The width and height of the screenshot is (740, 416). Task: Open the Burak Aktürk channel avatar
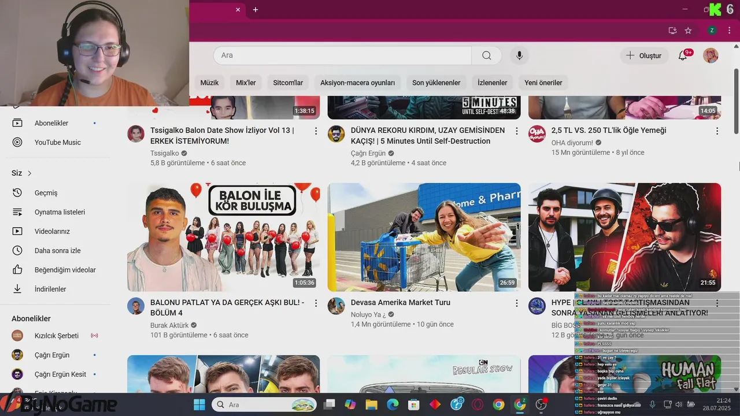[x=136, y=306]
